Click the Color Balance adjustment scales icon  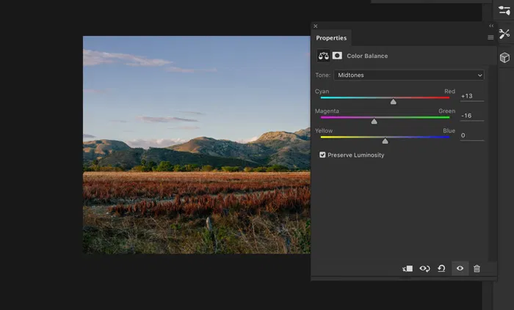point(323,56)
